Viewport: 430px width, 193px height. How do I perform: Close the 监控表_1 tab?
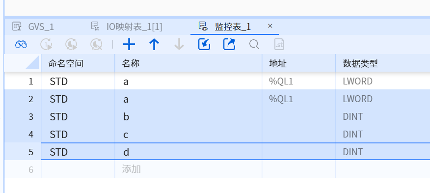coord(270,26)
